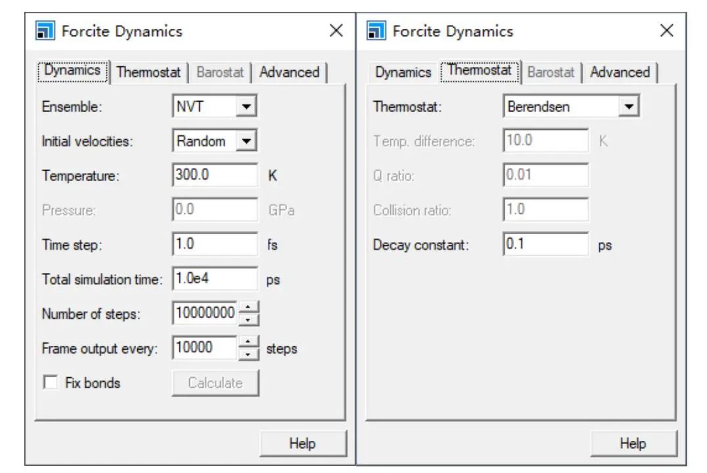Open the Advanced tab in the left dialog
The image size is (707, 473).
[289, 72]
